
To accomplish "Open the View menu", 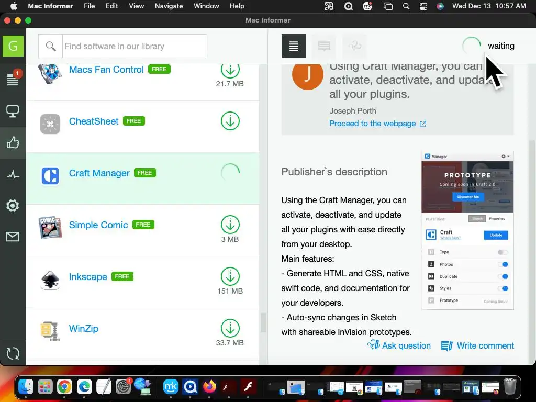I will coord(137,6).
